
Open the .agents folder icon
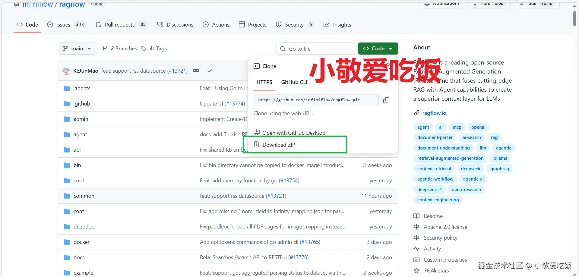[67, 88]
